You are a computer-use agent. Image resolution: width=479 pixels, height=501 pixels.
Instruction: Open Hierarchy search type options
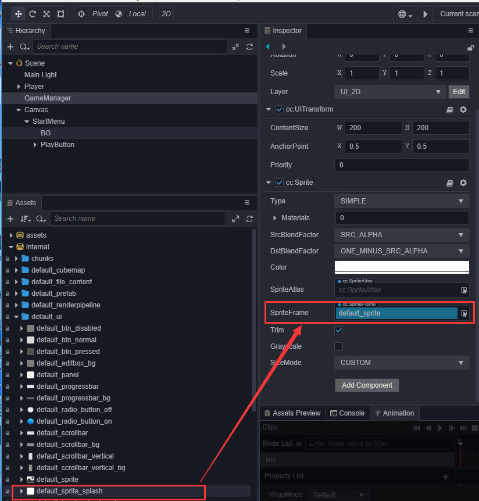pos(24,46)
